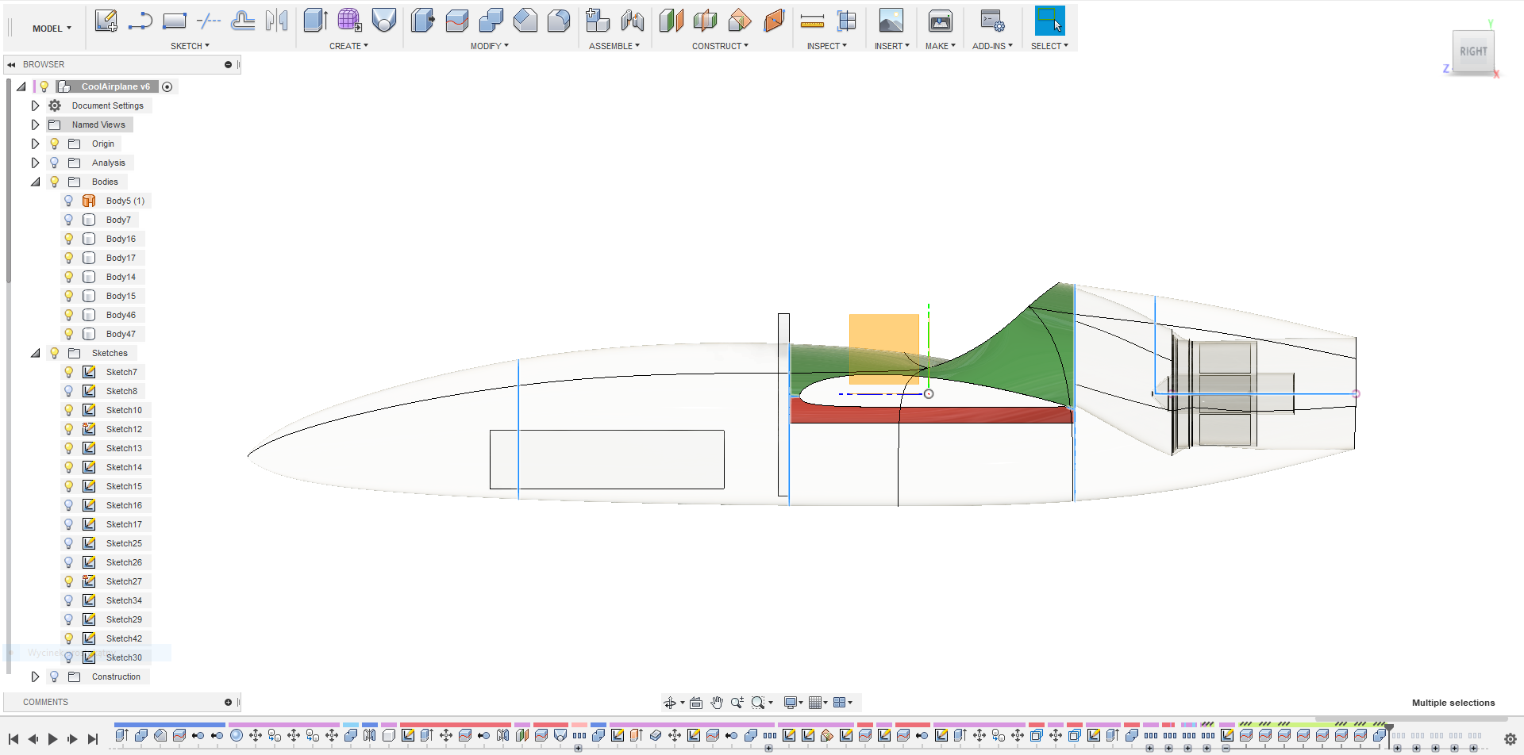Click the New Component icon
The image size is (1524, 755).
[598, 21]
